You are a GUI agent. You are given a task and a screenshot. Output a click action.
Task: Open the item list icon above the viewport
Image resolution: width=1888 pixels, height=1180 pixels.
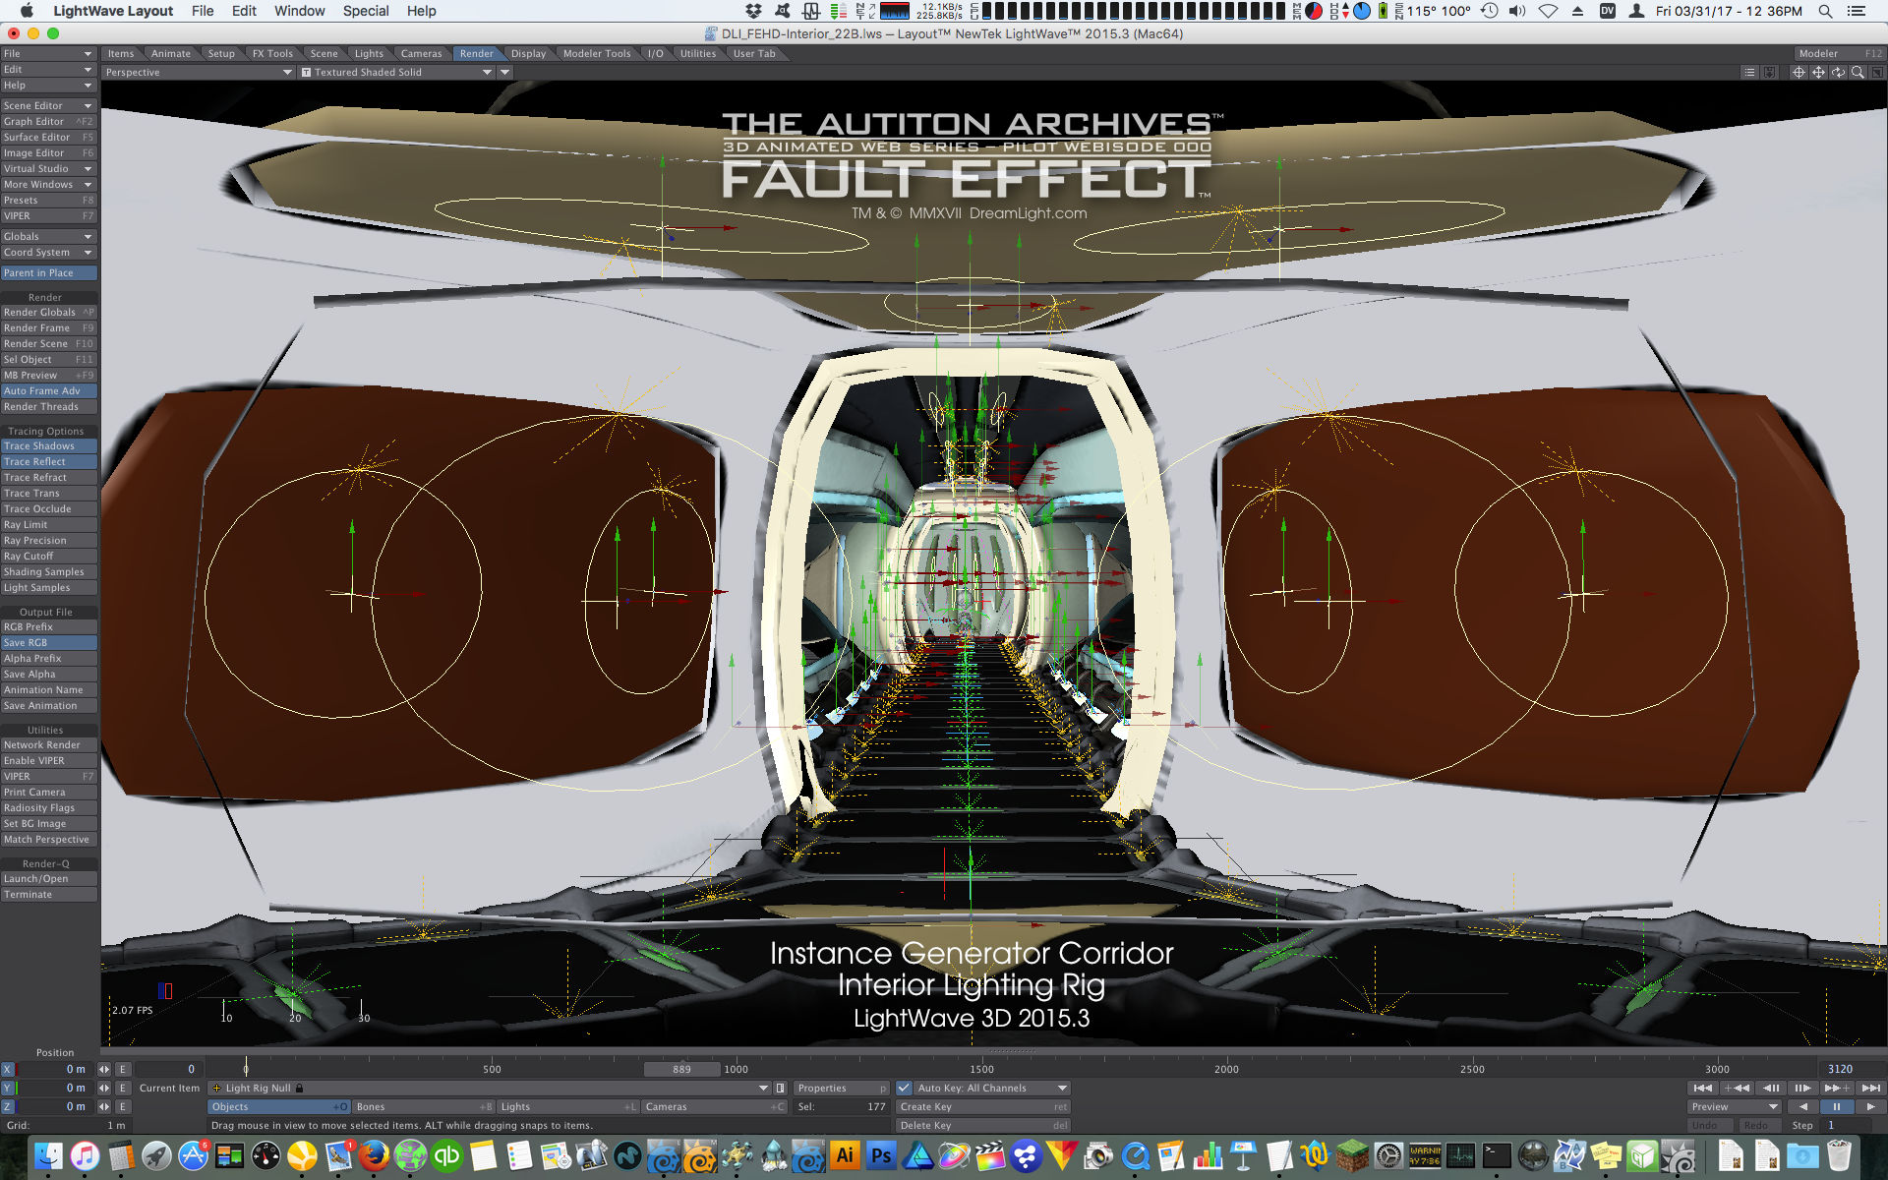[x=1750, y=72]
